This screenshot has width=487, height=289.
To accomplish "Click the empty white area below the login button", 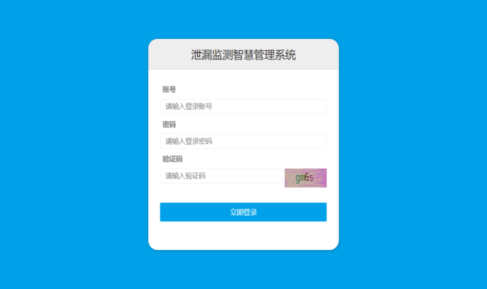I will click(x=243, y=235).
